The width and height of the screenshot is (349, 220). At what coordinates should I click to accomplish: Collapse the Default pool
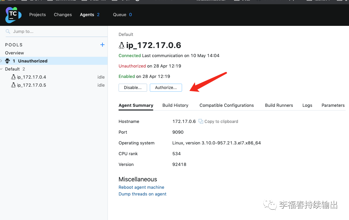(x=1, y=69)
